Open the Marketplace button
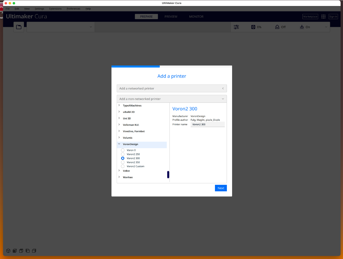This screenshot has height=259, width=343. coord(310,17)
